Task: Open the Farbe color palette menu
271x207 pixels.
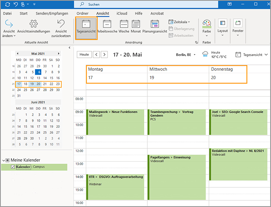Action: 207,28
